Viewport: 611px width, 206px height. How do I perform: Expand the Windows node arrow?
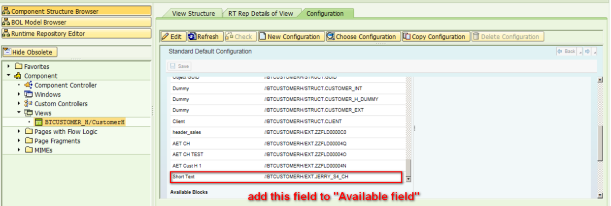[19, 94]
